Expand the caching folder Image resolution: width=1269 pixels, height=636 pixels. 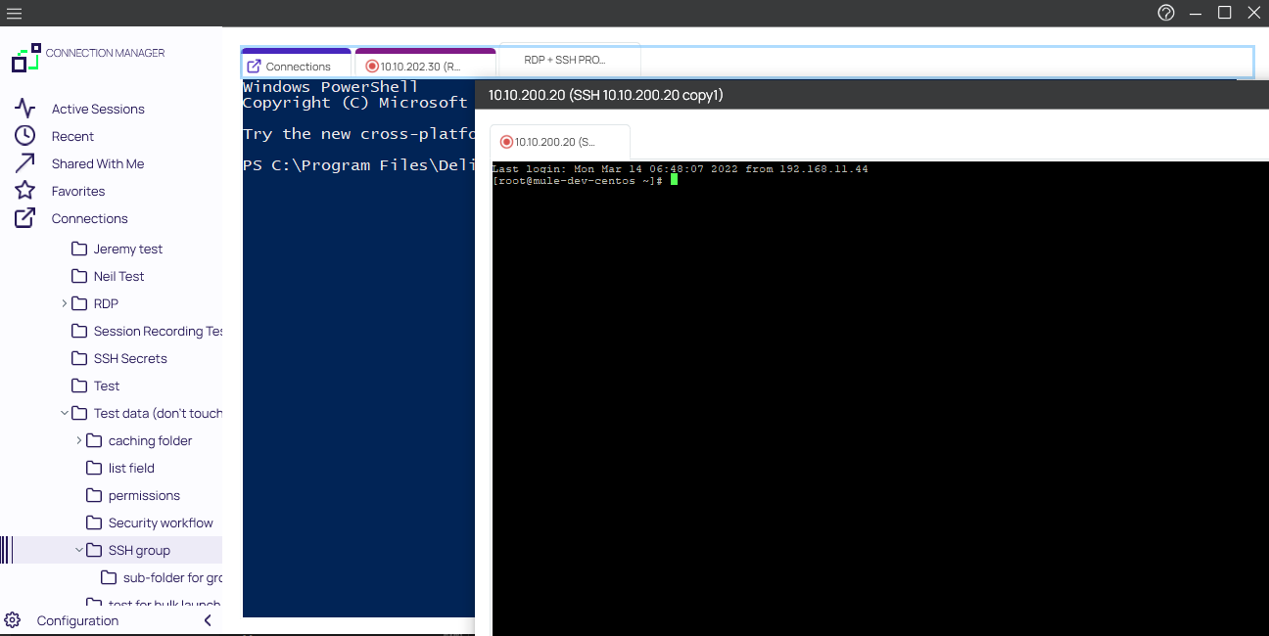pyautogui.click(x=79, y=440)
